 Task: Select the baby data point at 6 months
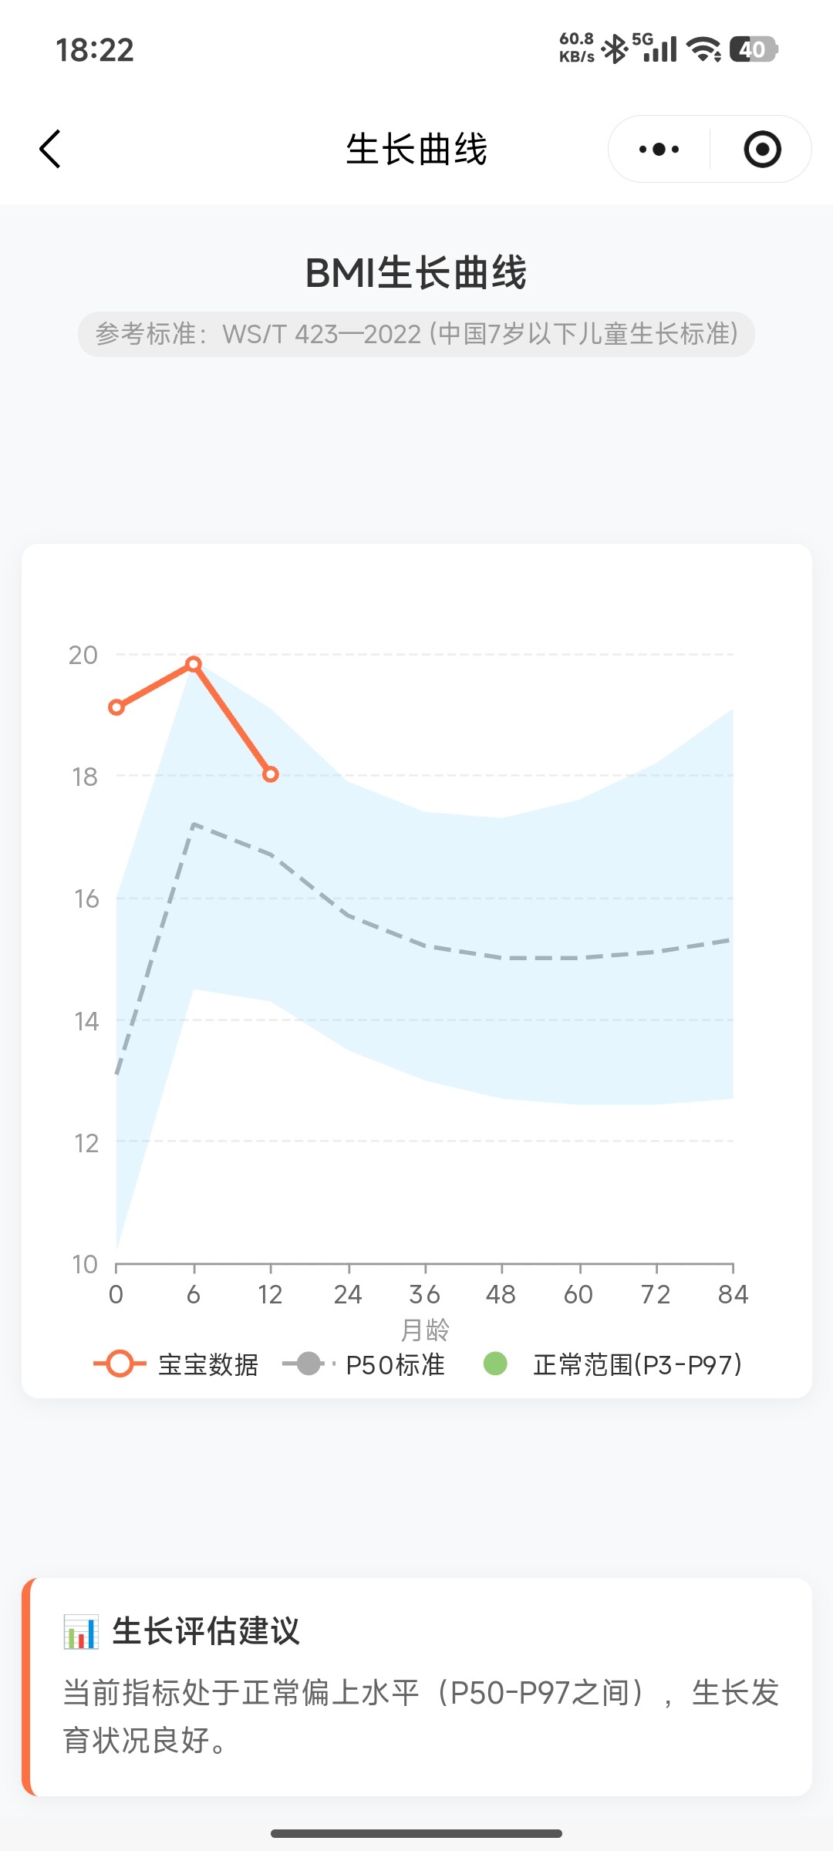click(x=194, y=664)
